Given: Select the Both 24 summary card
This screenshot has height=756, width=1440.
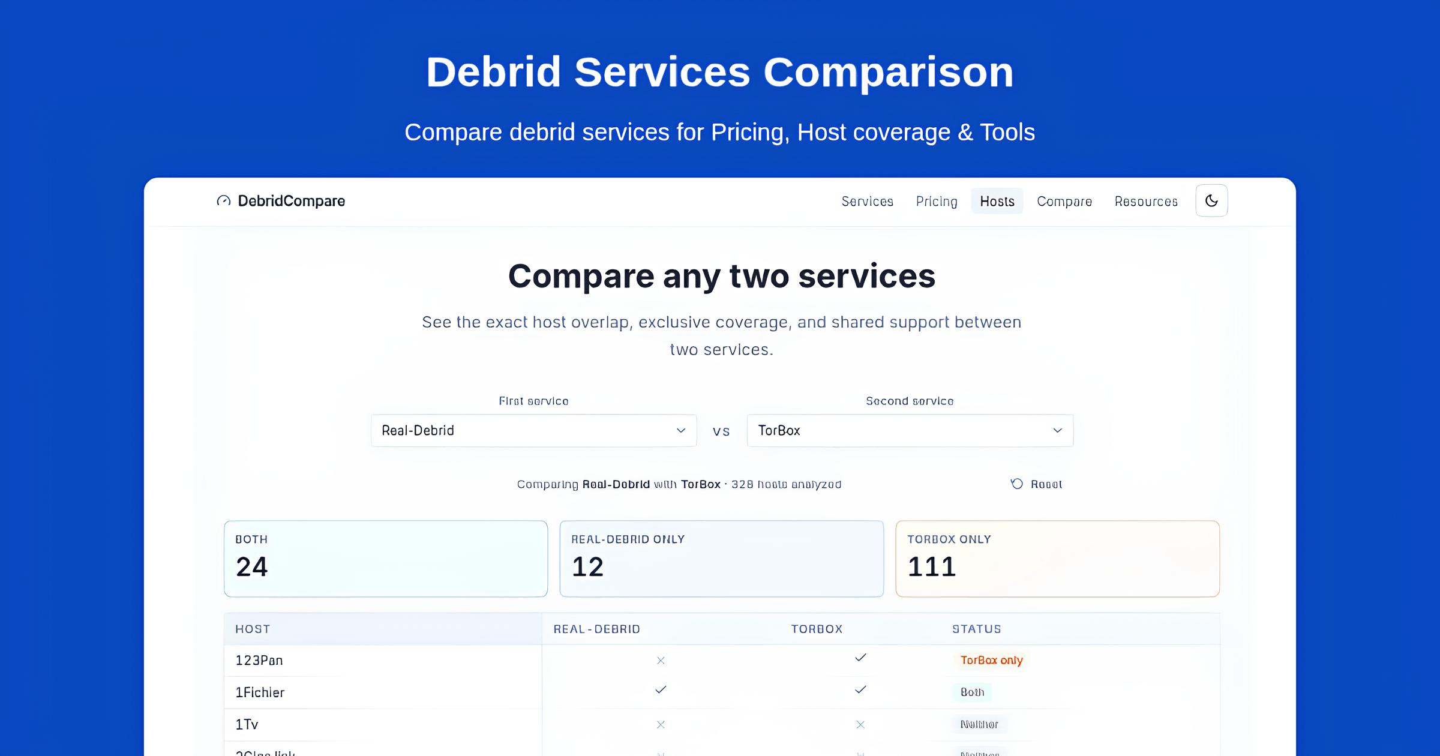Looking at the screenshot, I should (x=386, y=559).
